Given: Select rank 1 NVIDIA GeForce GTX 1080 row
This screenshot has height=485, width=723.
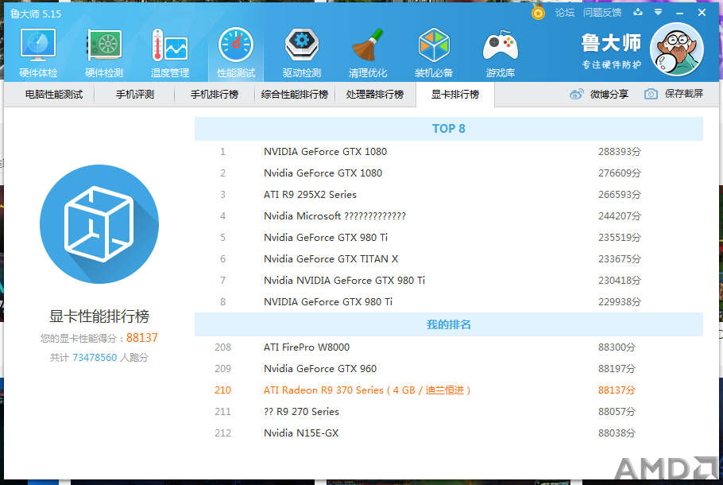Looking at the screenshot, I should pos(449,151).
